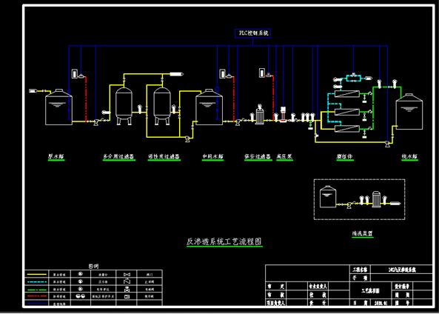Click the bow-tie valve symbol in legend
Screen dimensions: 439x314
[127, 274]
